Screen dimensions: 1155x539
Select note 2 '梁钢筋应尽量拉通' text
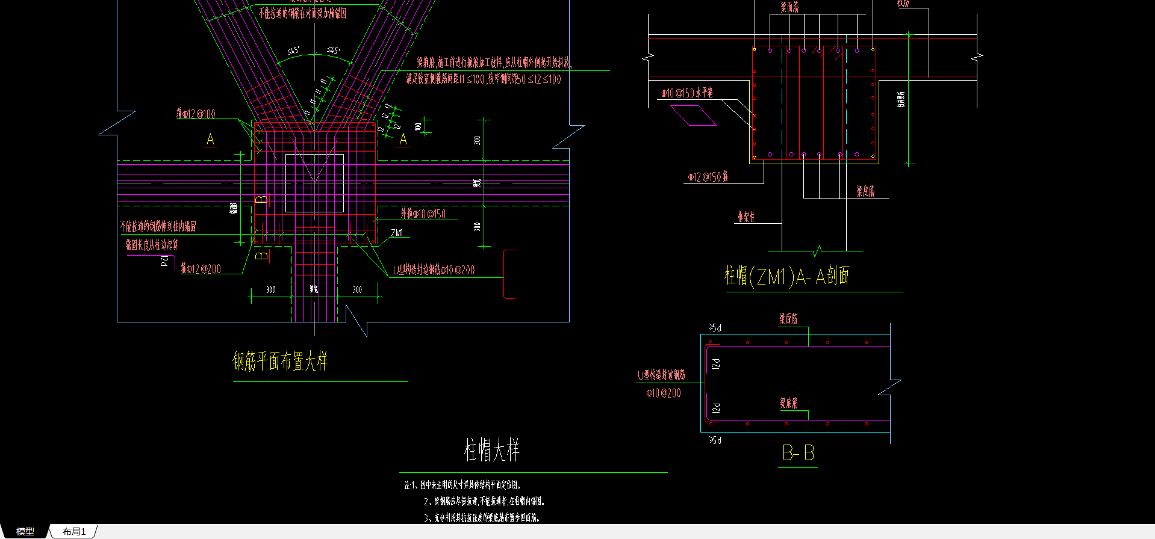pos(484,501)
